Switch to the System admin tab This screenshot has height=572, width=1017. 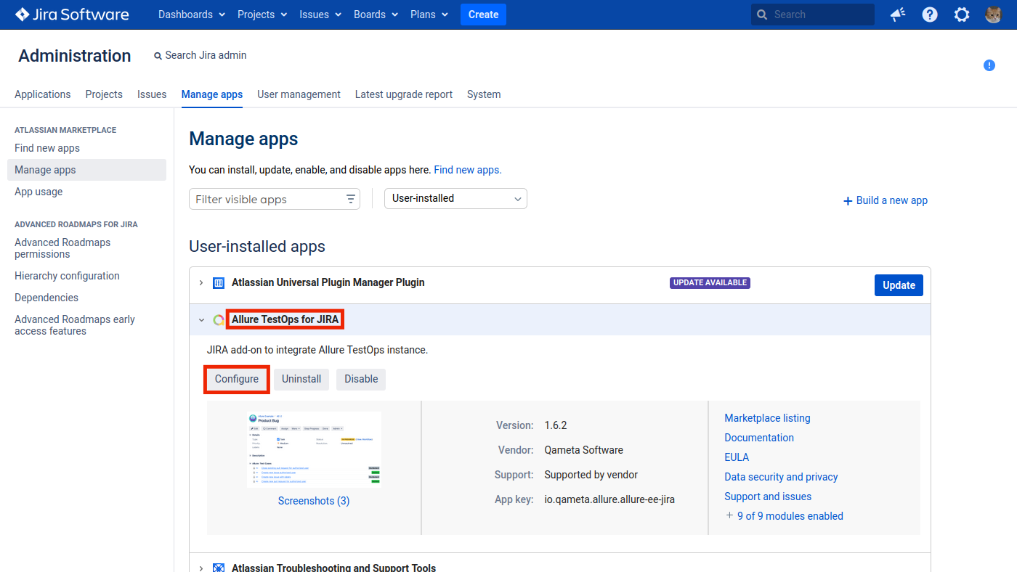tap(484, 94)
